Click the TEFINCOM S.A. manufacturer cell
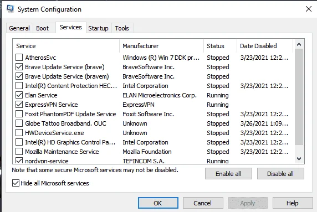The height and width of the screenshot is (212, 317). [x=144, y=161]
